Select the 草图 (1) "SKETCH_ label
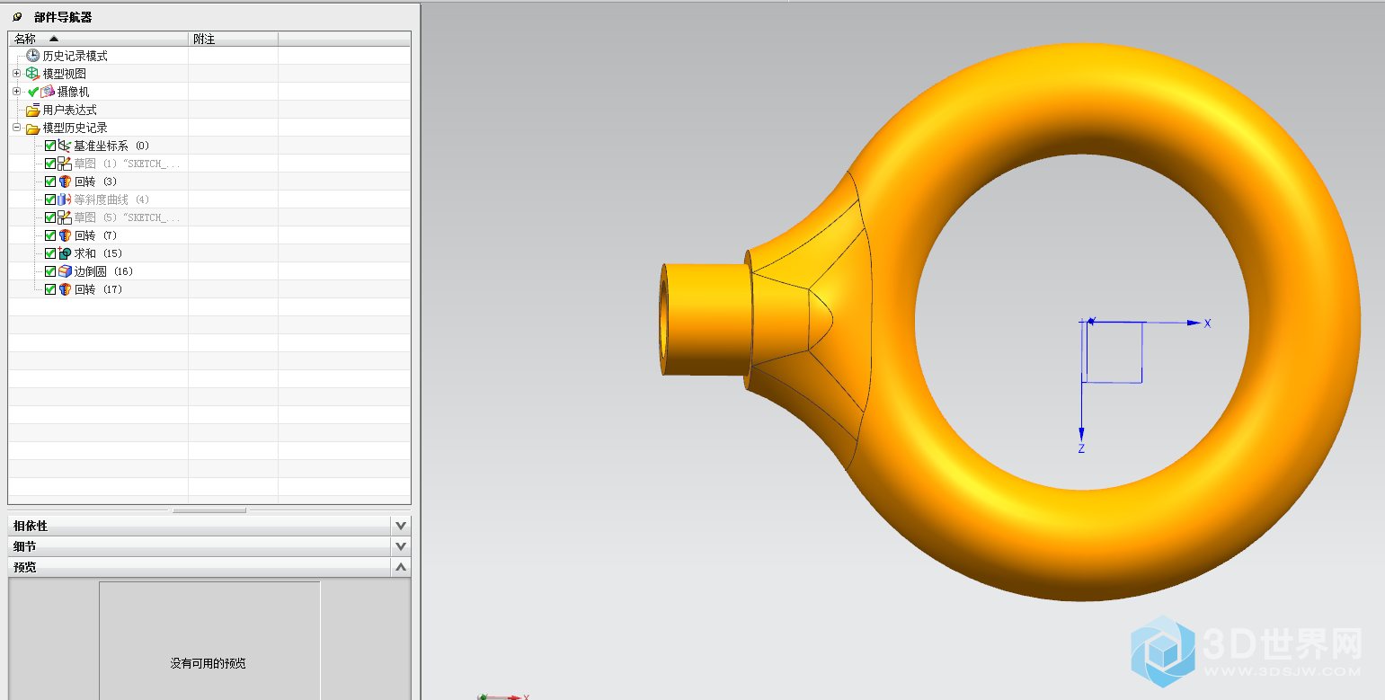Viewport: 1385px width, 700px height. (127, 164)
